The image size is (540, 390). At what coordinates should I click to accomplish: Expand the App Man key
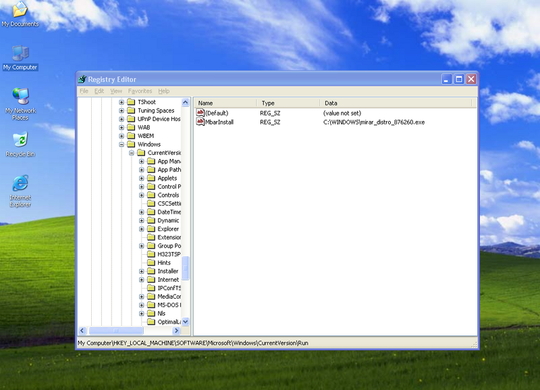141,162
